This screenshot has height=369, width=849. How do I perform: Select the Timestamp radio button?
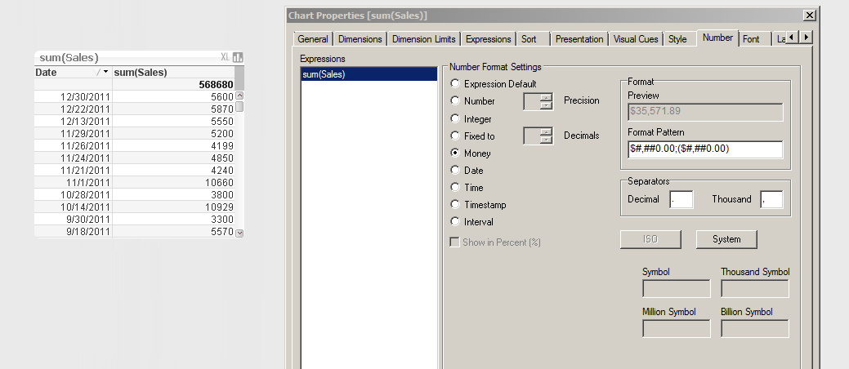[x=455, y=205]
